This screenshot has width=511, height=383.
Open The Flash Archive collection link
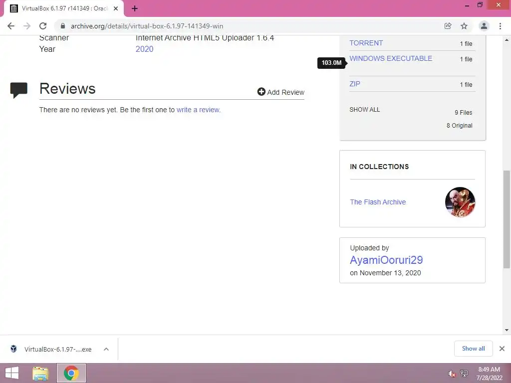(378, 202)
